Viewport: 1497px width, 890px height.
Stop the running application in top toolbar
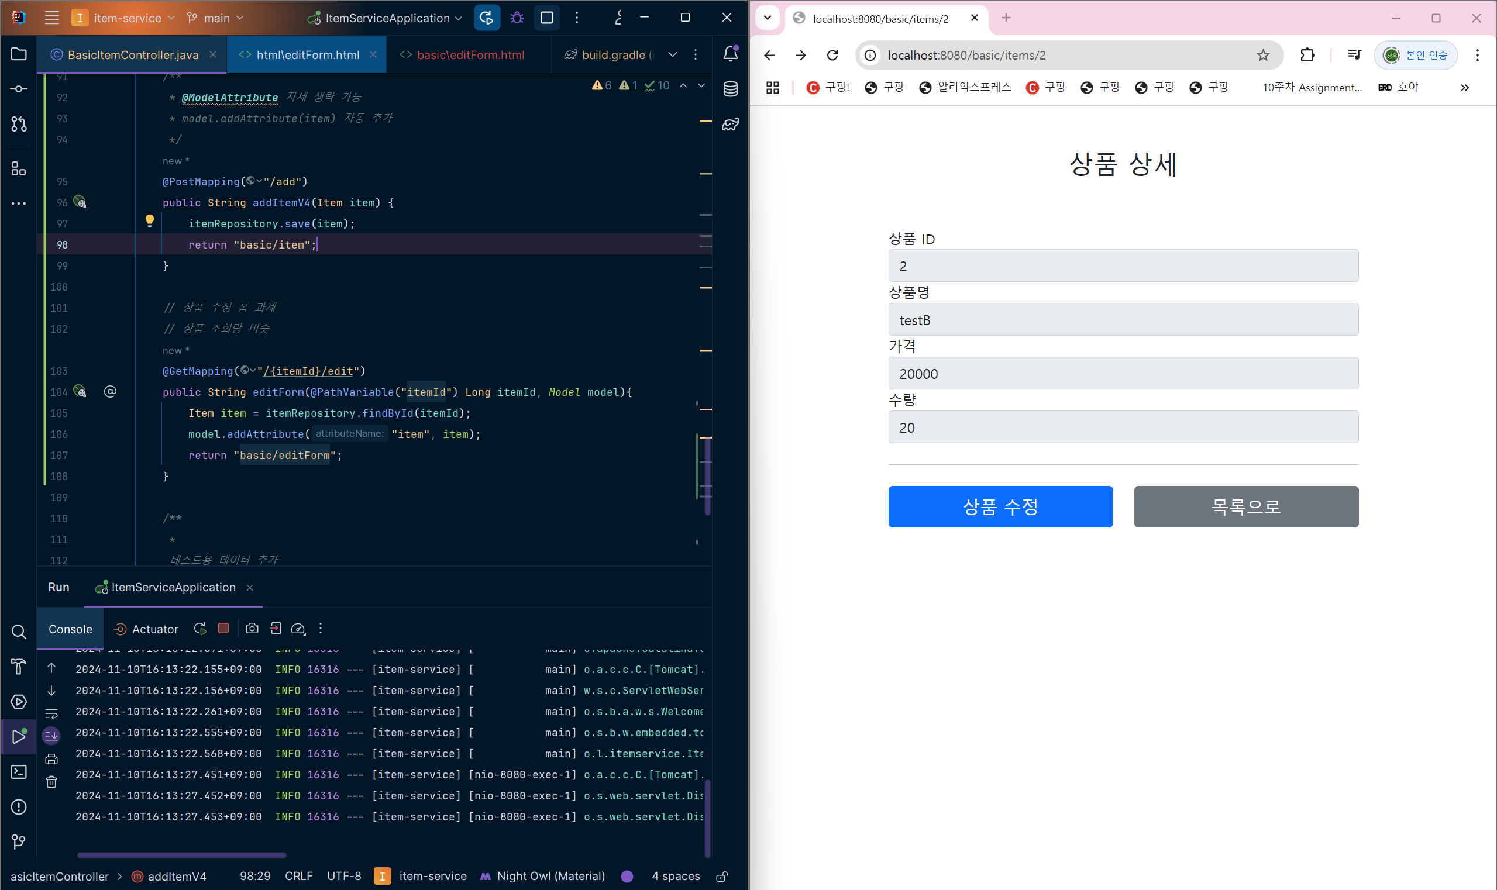(546, 18)
